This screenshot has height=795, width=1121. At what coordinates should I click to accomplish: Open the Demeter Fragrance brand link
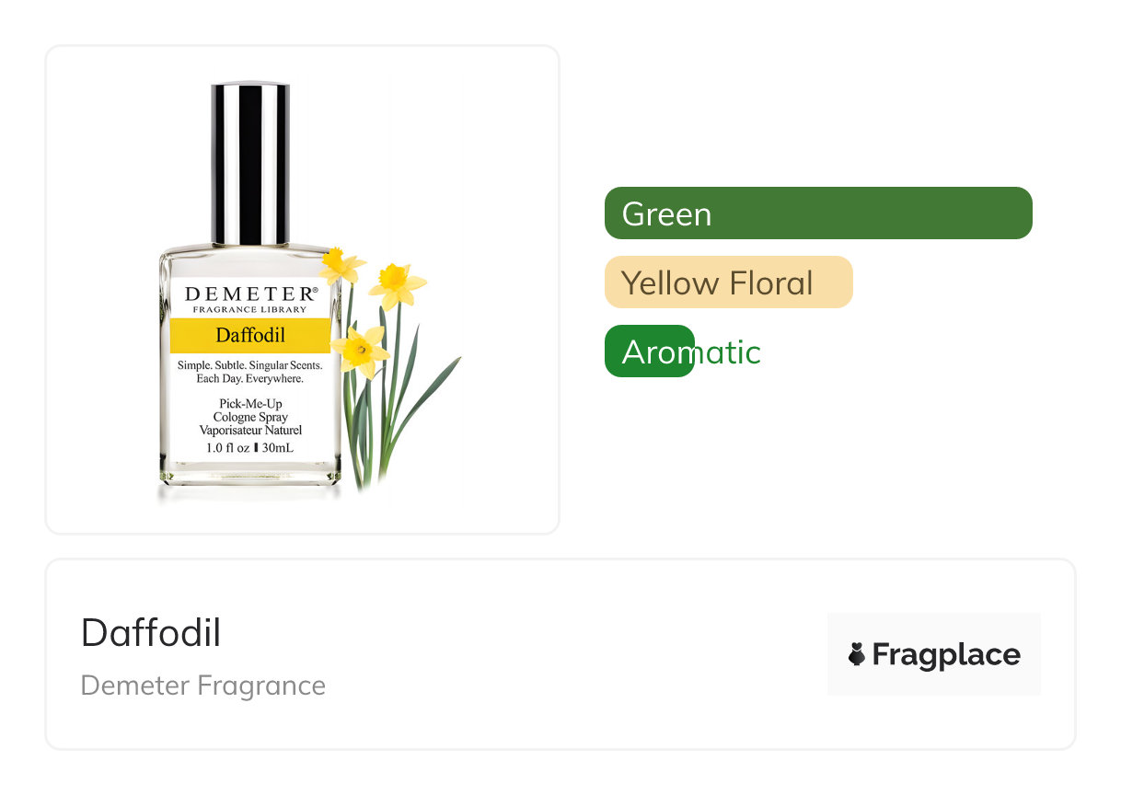pyautogui.click(x=203, y=686)
